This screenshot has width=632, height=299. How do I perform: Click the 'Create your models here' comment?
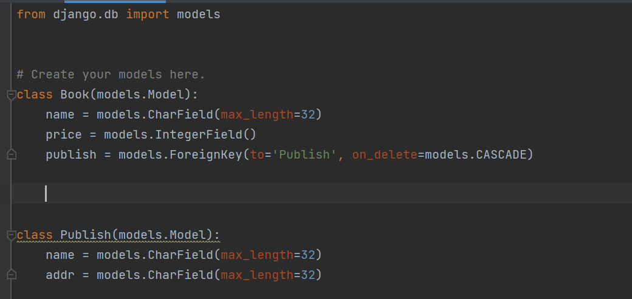click(x=111, y=75)
